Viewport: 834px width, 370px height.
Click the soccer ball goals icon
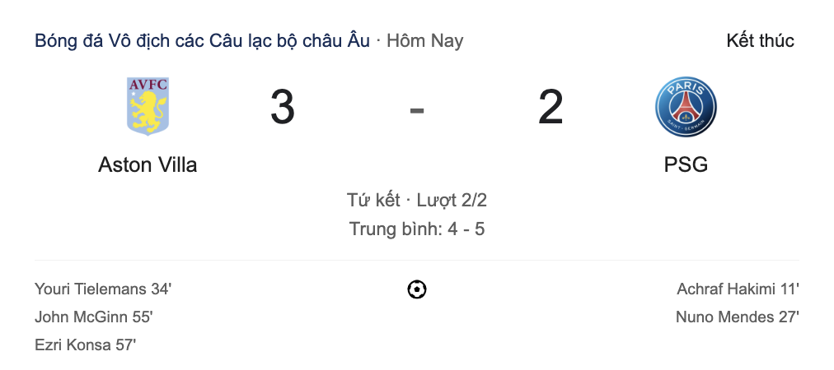pyautogui.click(x=417, y=289)
